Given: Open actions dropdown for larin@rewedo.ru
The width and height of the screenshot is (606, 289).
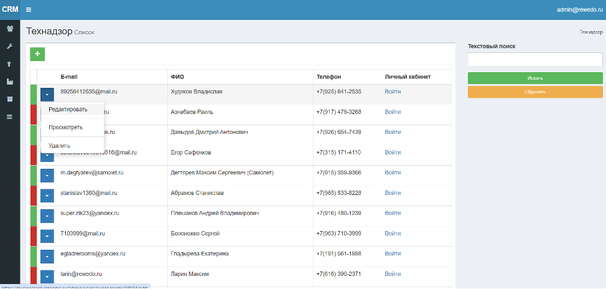Looking at the screenshot, I should pyautogui.click(x=47, y=277).
